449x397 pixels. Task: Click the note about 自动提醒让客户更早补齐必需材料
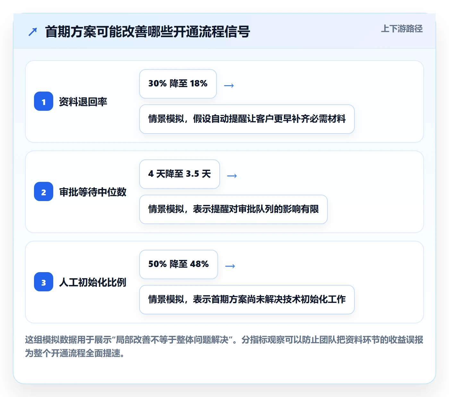[247, 119]
